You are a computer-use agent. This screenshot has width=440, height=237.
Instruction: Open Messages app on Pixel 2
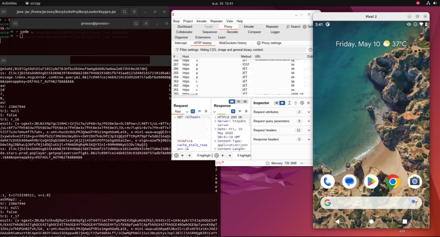click(x=349, y=182)
